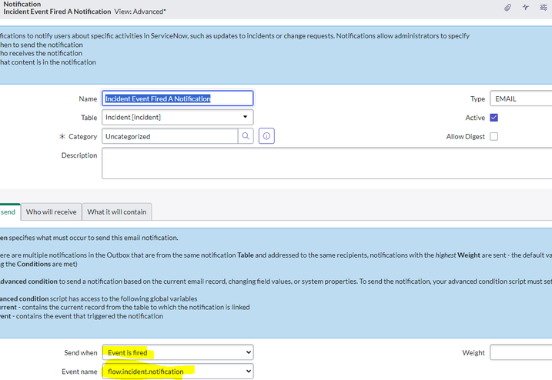552x380 pixels.
Task: Click the Send when field label
Action: pyautogui.click(x=81, y=352)
